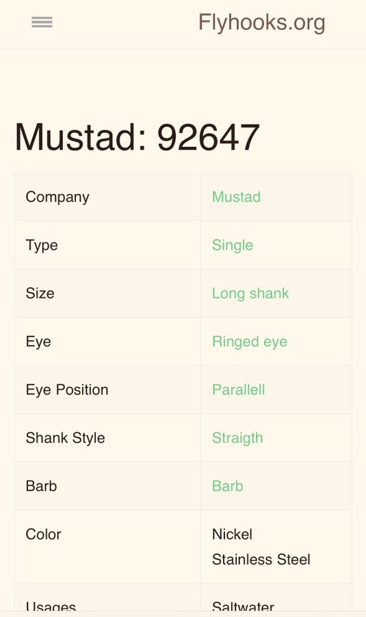
Task: Click the Mustad: 92647 page heading
Action: click(x=138, y=137)
